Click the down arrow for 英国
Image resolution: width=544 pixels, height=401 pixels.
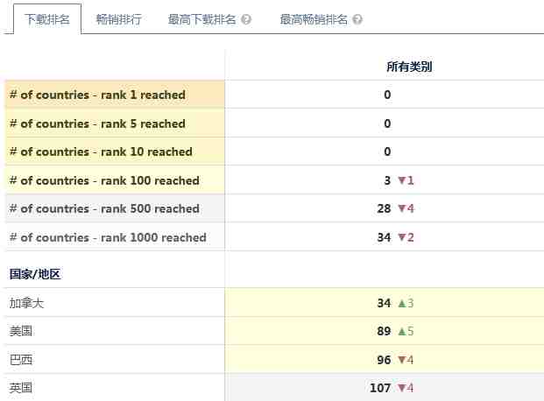coord(402,388)
